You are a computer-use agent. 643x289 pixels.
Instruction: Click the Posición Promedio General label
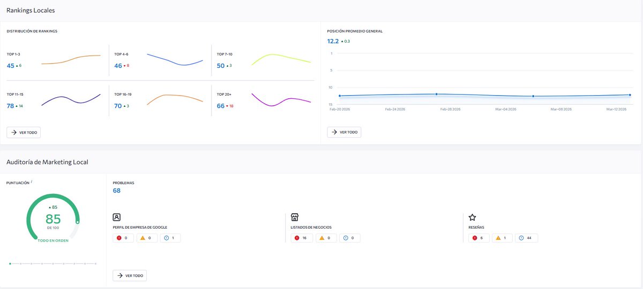coord(355,31)
